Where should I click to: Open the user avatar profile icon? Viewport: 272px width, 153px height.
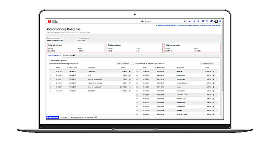click(x=216, y=21)
